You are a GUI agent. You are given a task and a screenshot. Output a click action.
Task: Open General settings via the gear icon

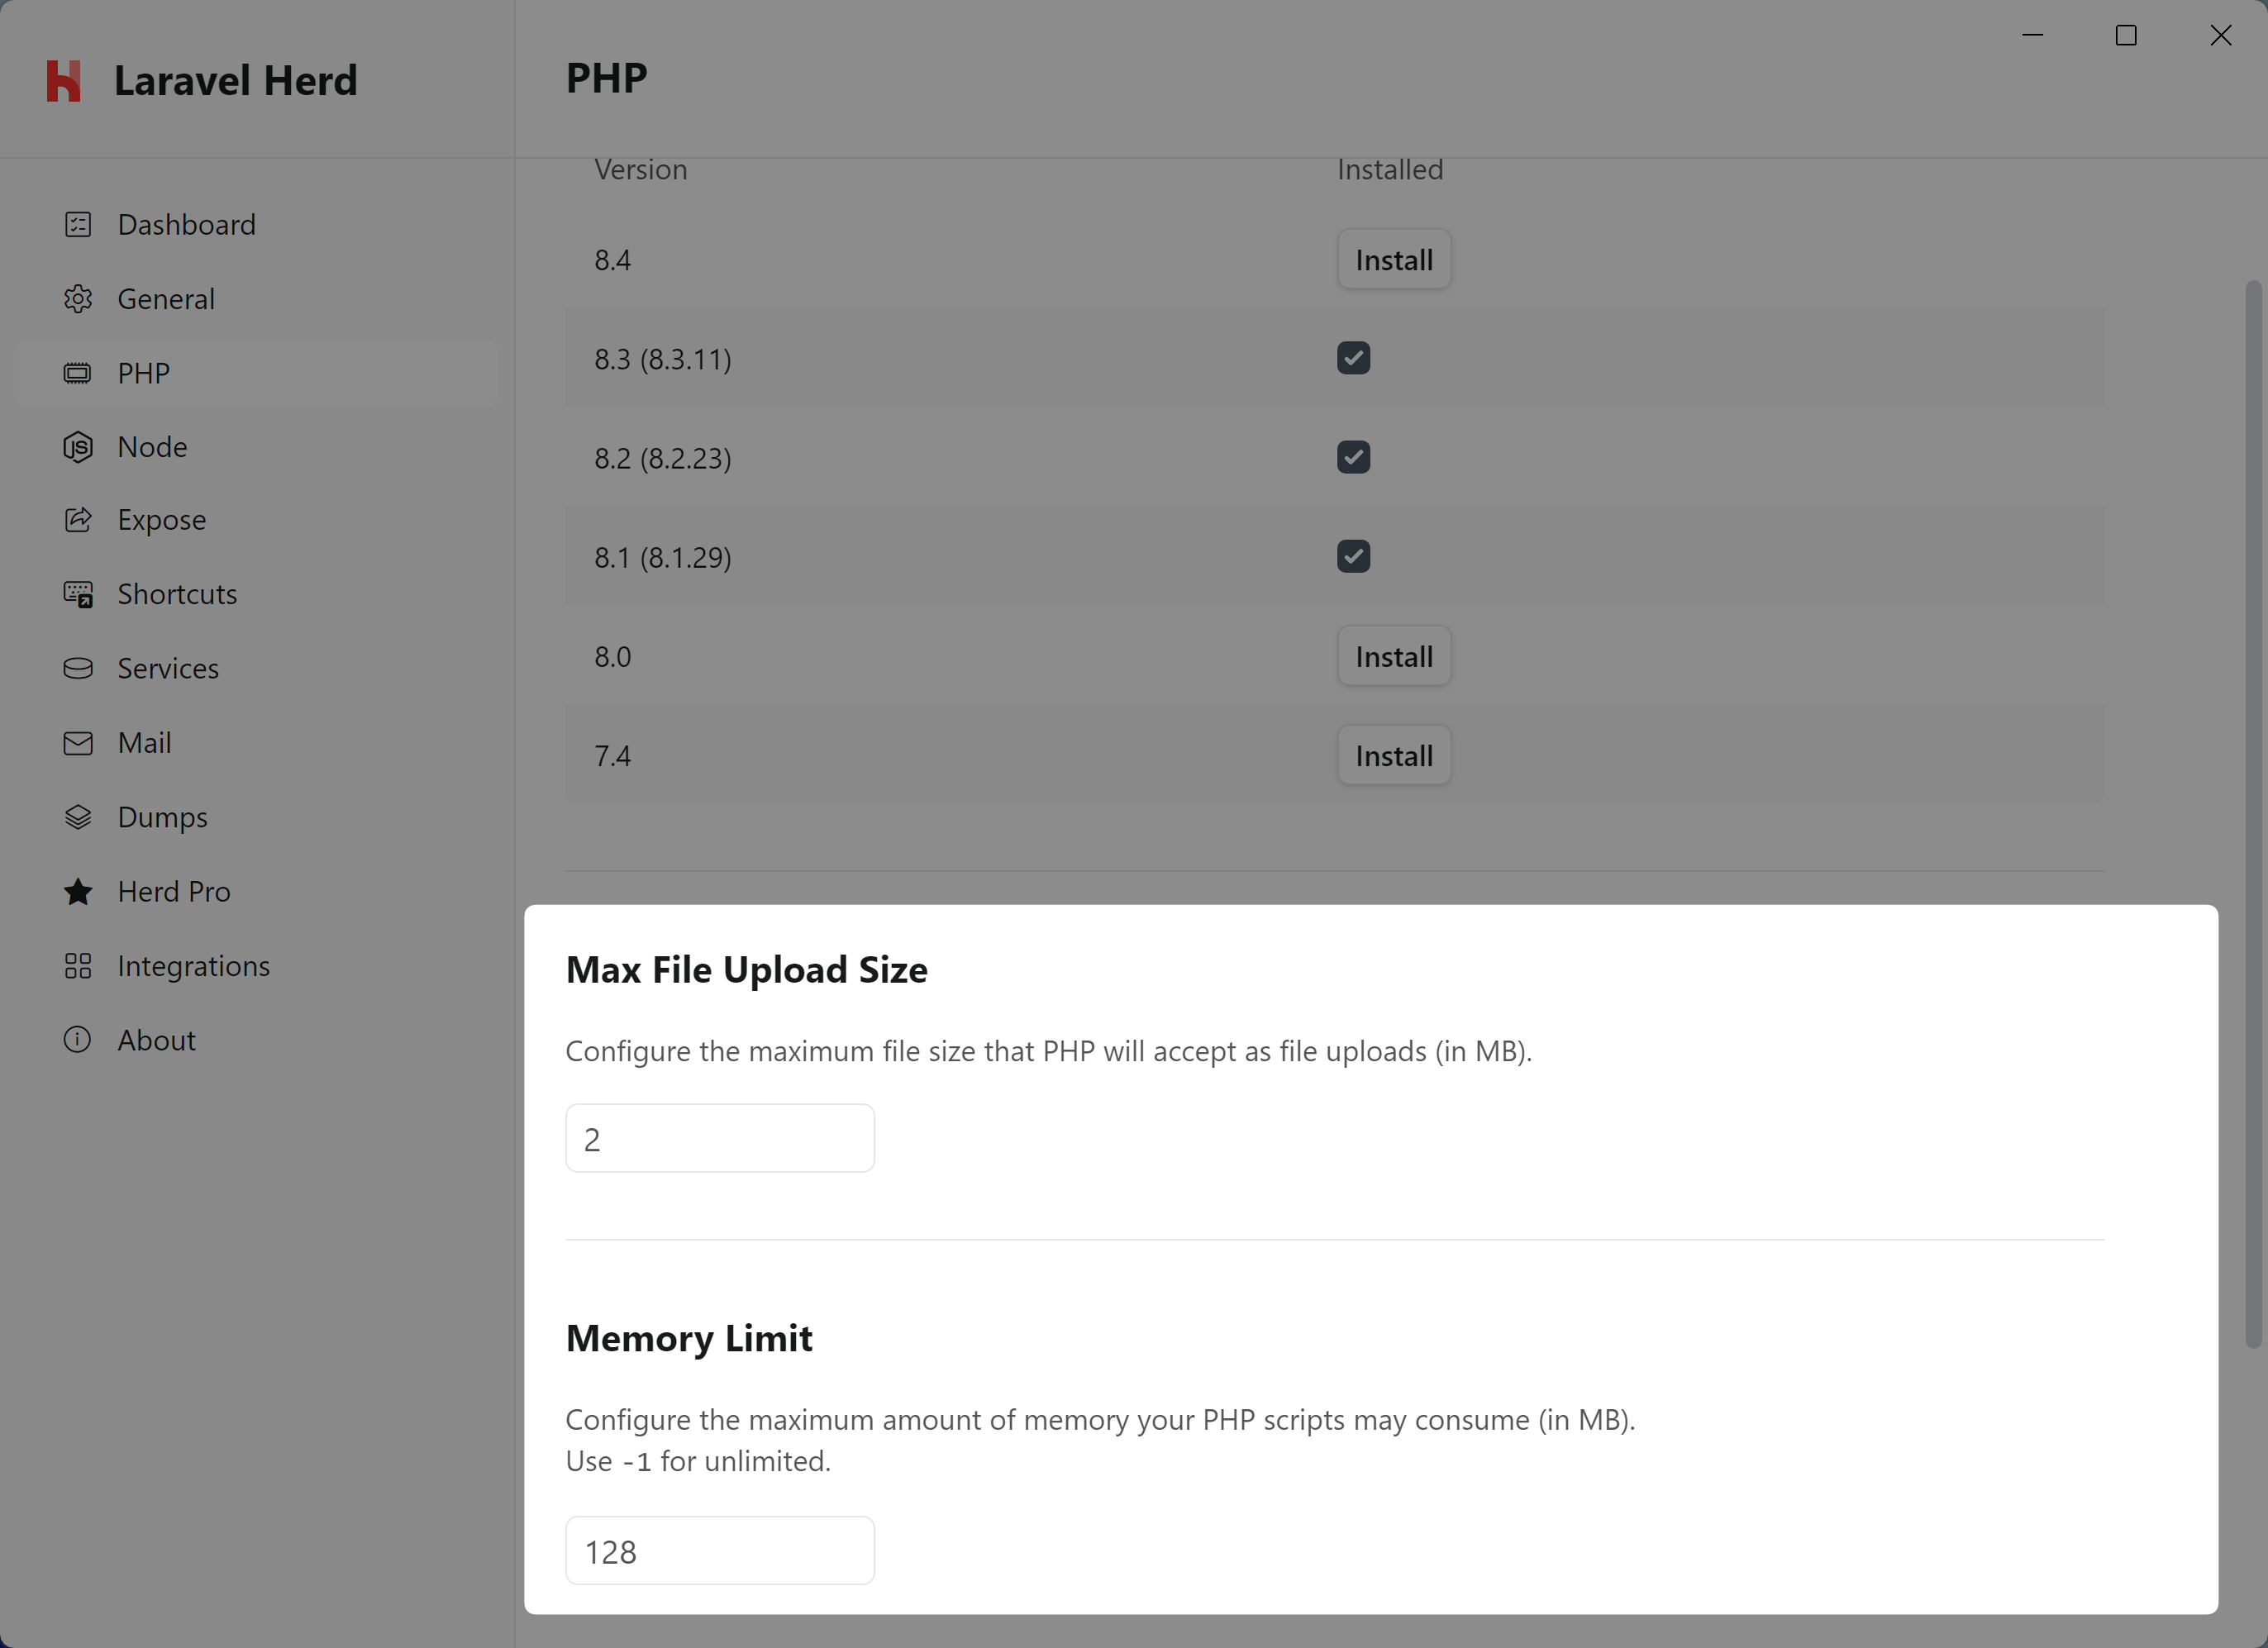coord(78,298)
